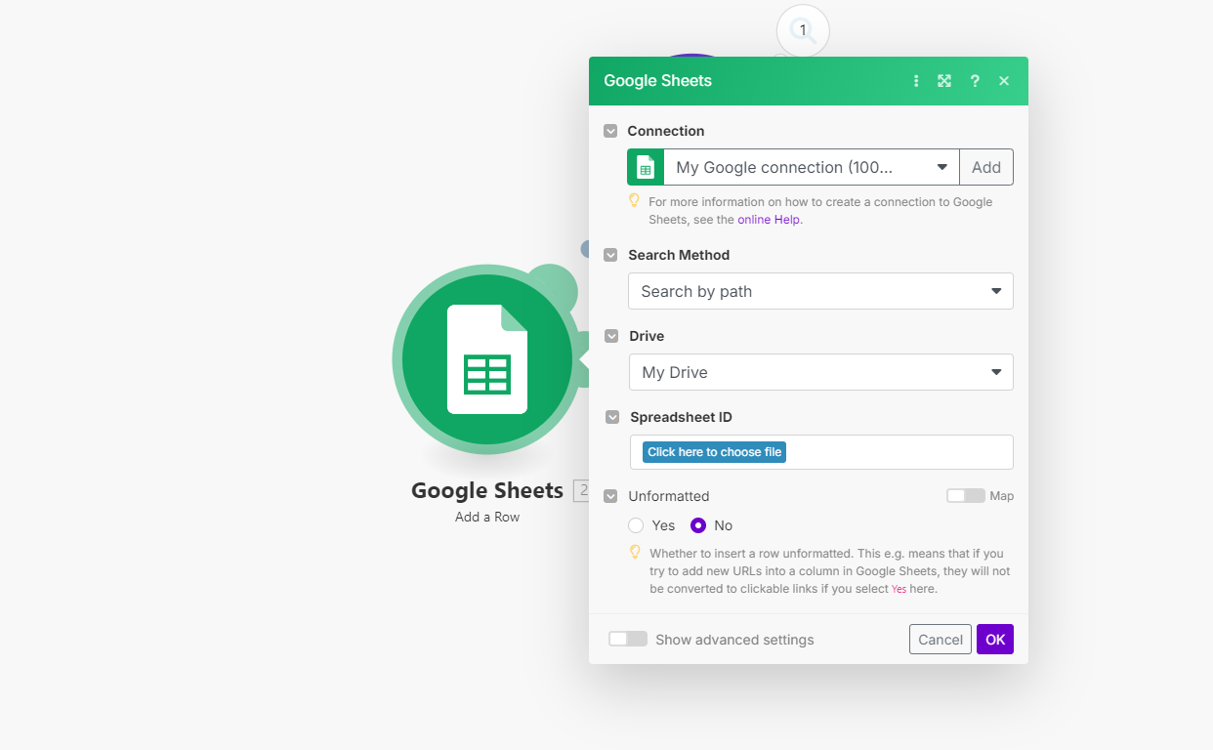This screenshot has height=750, width=1213.
Task: Collapse the Unformatted section chevron
Action: 610,496
